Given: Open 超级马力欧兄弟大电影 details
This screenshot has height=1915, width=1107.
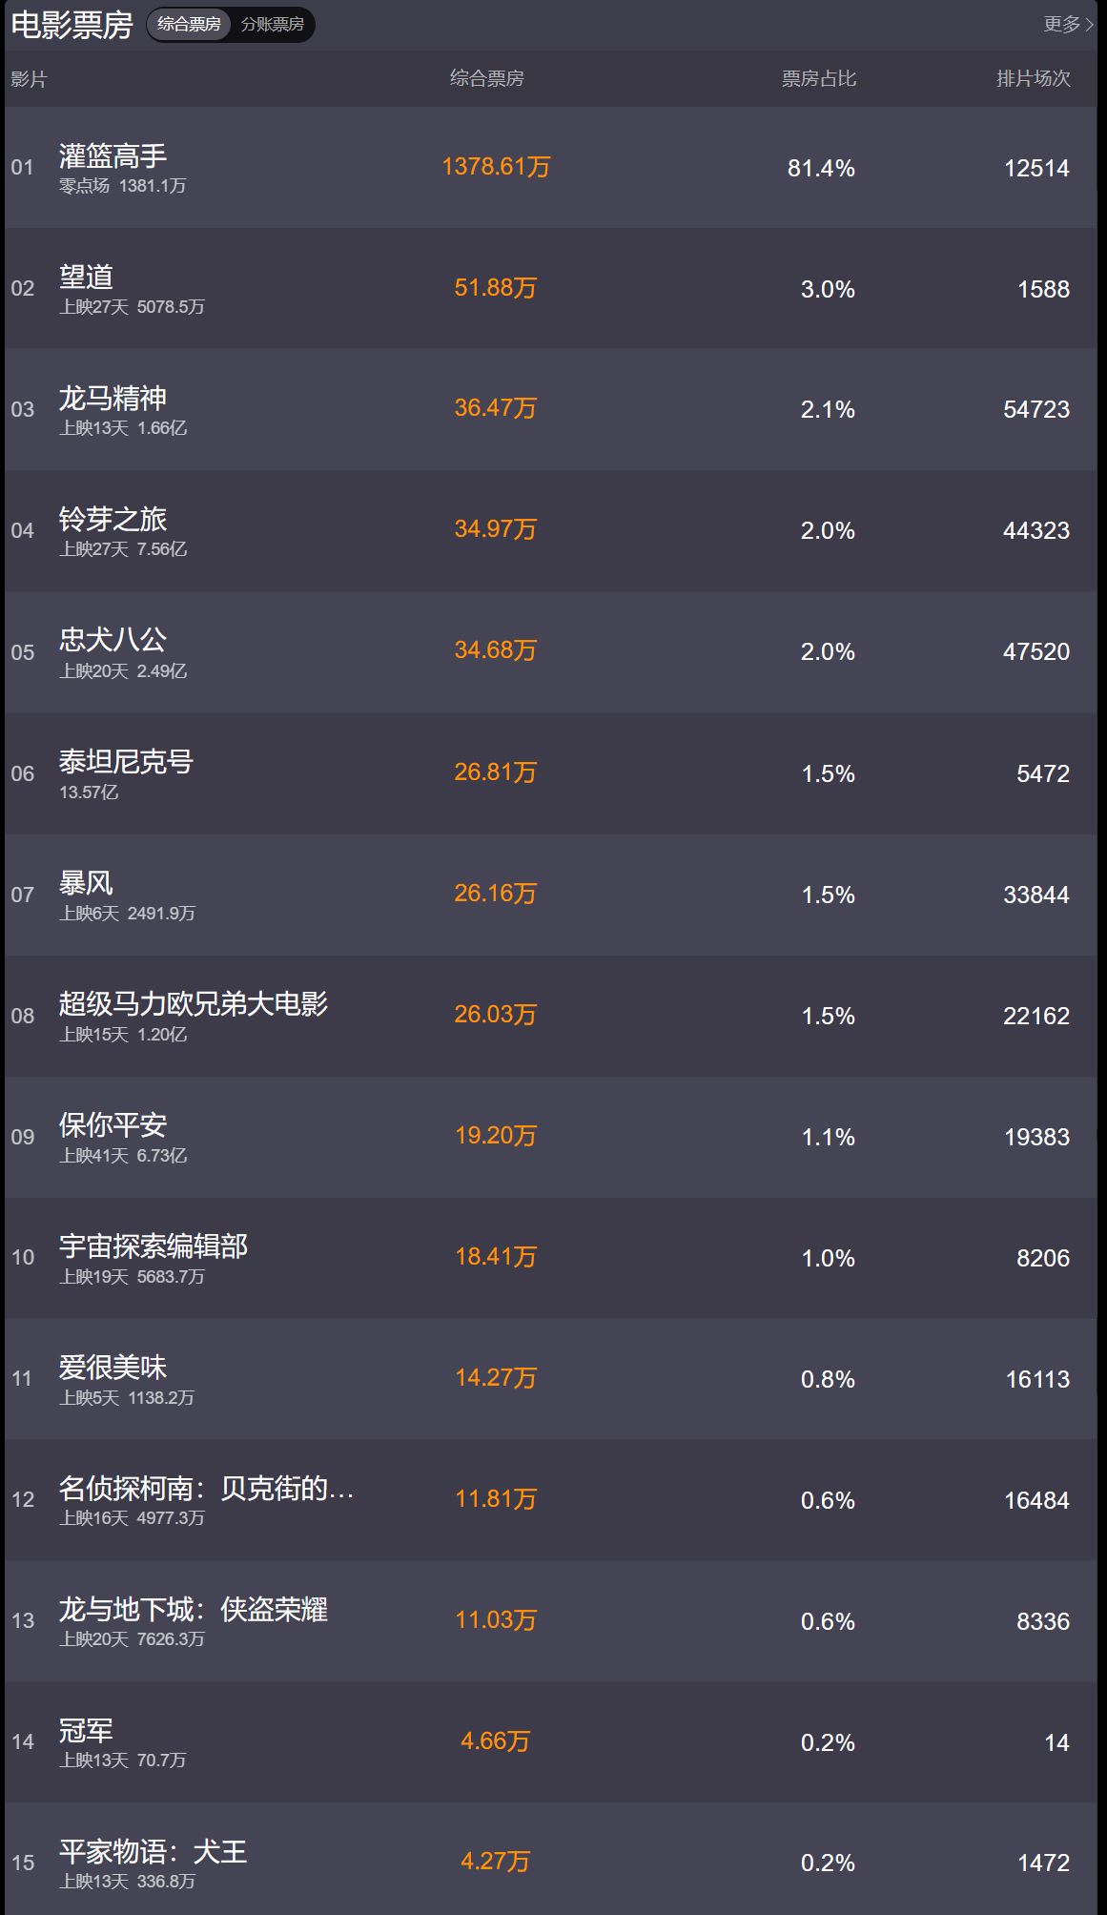Looking at the screenshot, I should click(194, 1003).
